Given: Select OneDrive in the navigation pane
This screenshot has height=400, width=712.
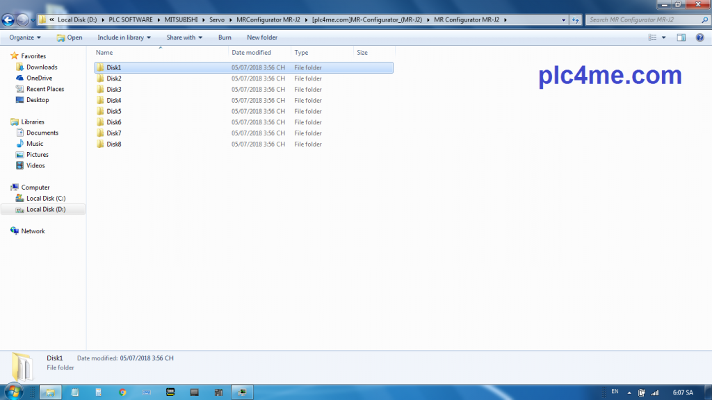Looking at the screenshot, I should (x=39, y=78).
